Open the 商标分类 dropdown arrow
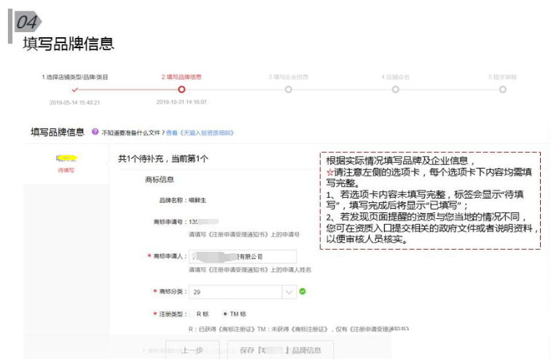551x362 pixels. tap(289, 292)
